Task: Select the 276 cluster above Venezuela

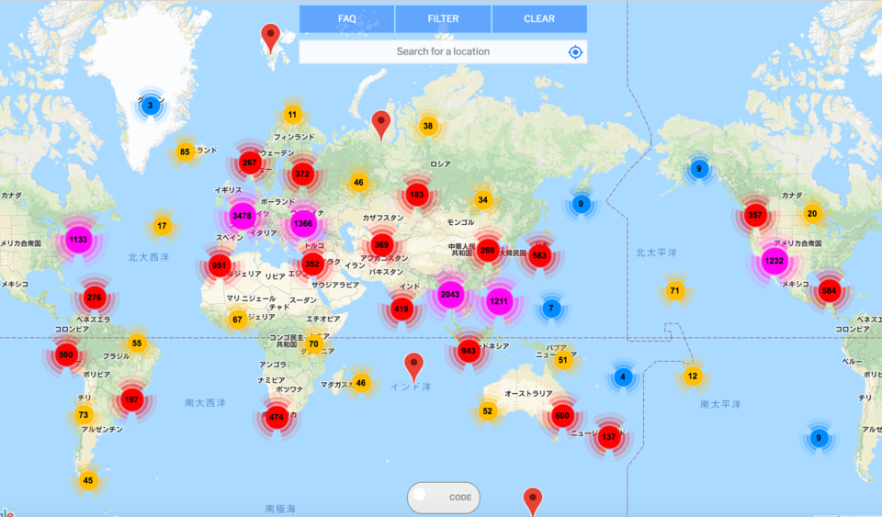Action: pyautogui.click(x=95, y=298)
